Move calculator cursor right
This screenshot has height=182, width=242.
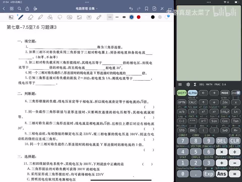click(214, 93)
